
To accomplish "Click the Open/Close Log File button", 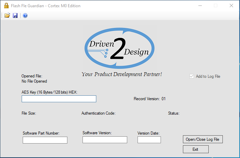I will [203, 139].
